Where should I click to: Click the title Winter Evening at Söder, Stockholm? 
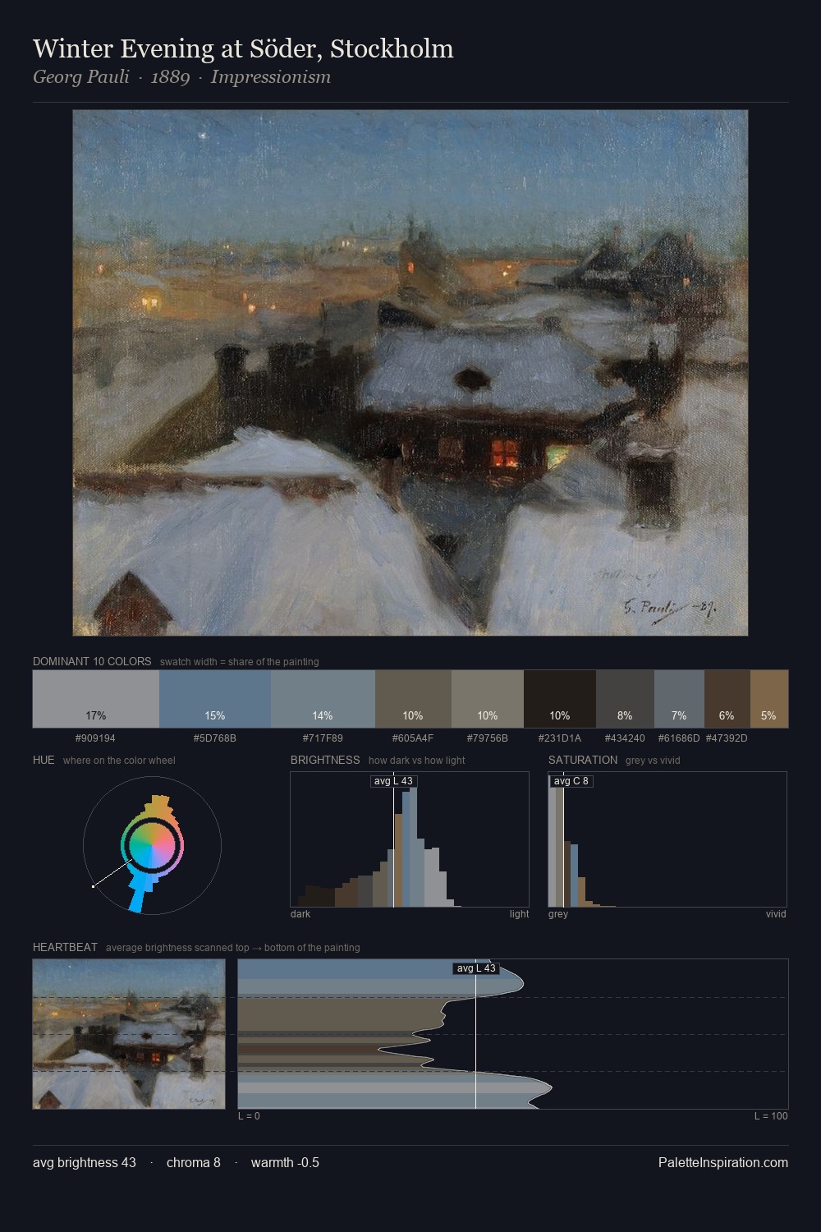243,49
